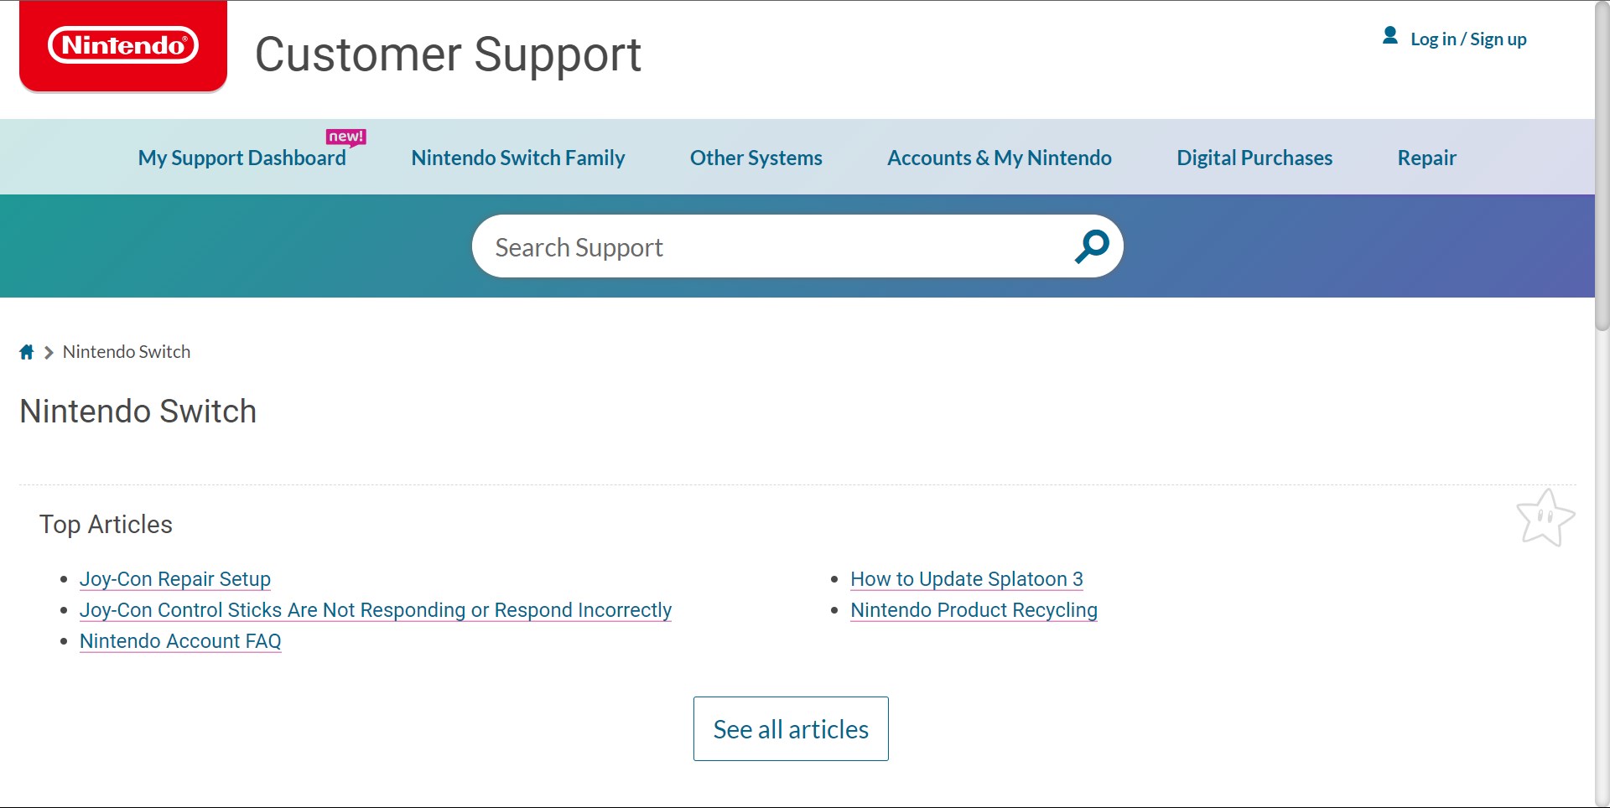Image resolution: width=1610 pixels, height=808 pixels.
Task: Click Log in / Sign up link
Action: point(1467,39)
